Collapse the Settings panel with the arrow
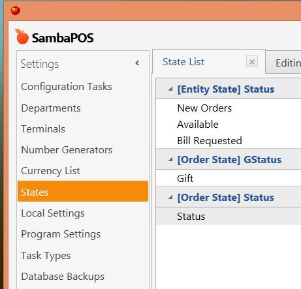 137,63
